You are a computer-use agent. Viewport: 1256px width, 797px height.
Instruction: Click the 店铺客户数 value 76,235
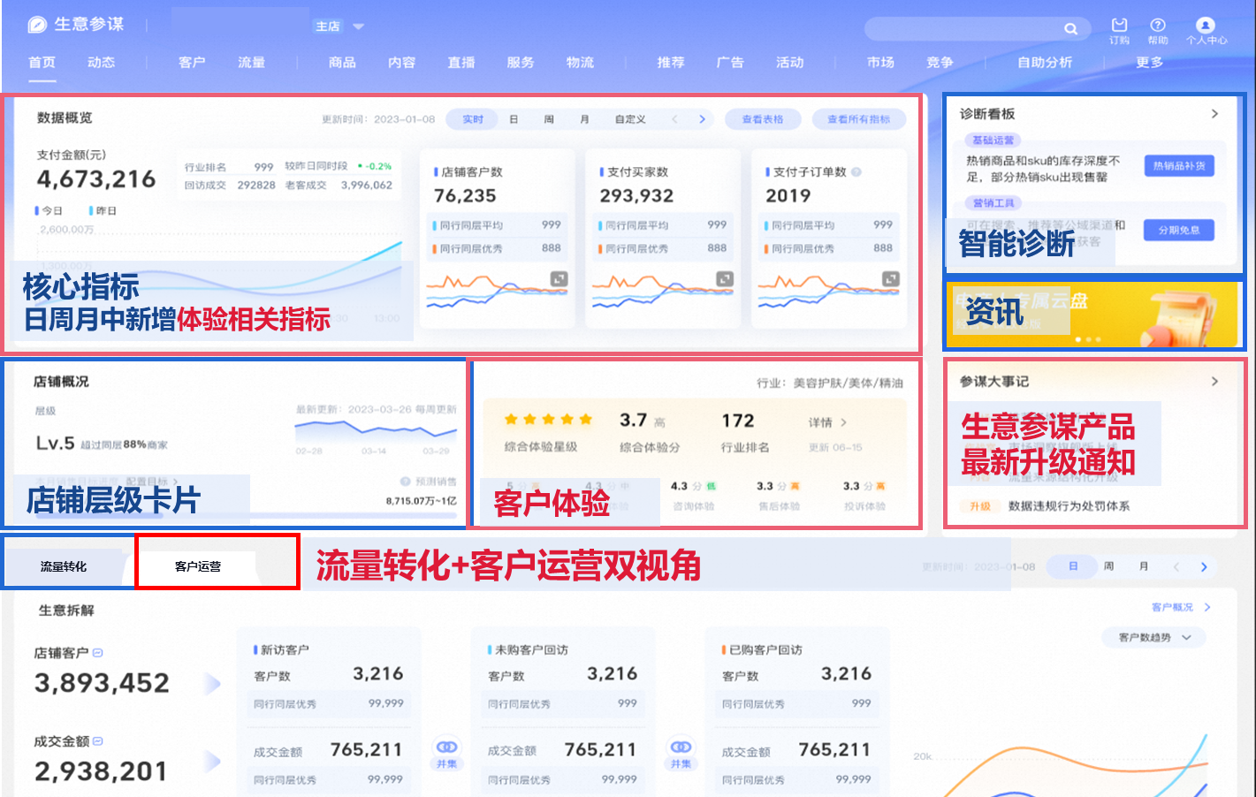(465, 196)
